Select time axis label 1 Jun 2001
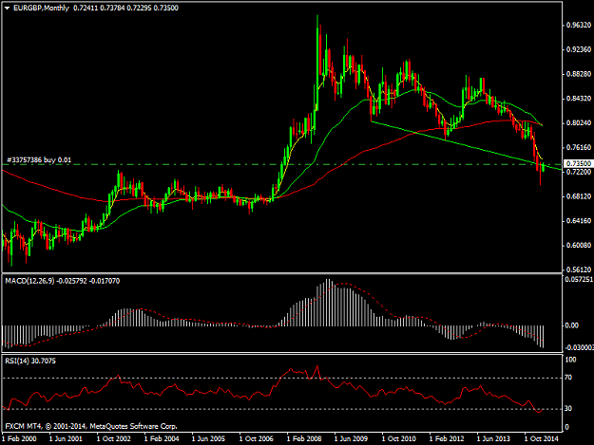Viewport: 594px width, 445px height. [66, 438]
